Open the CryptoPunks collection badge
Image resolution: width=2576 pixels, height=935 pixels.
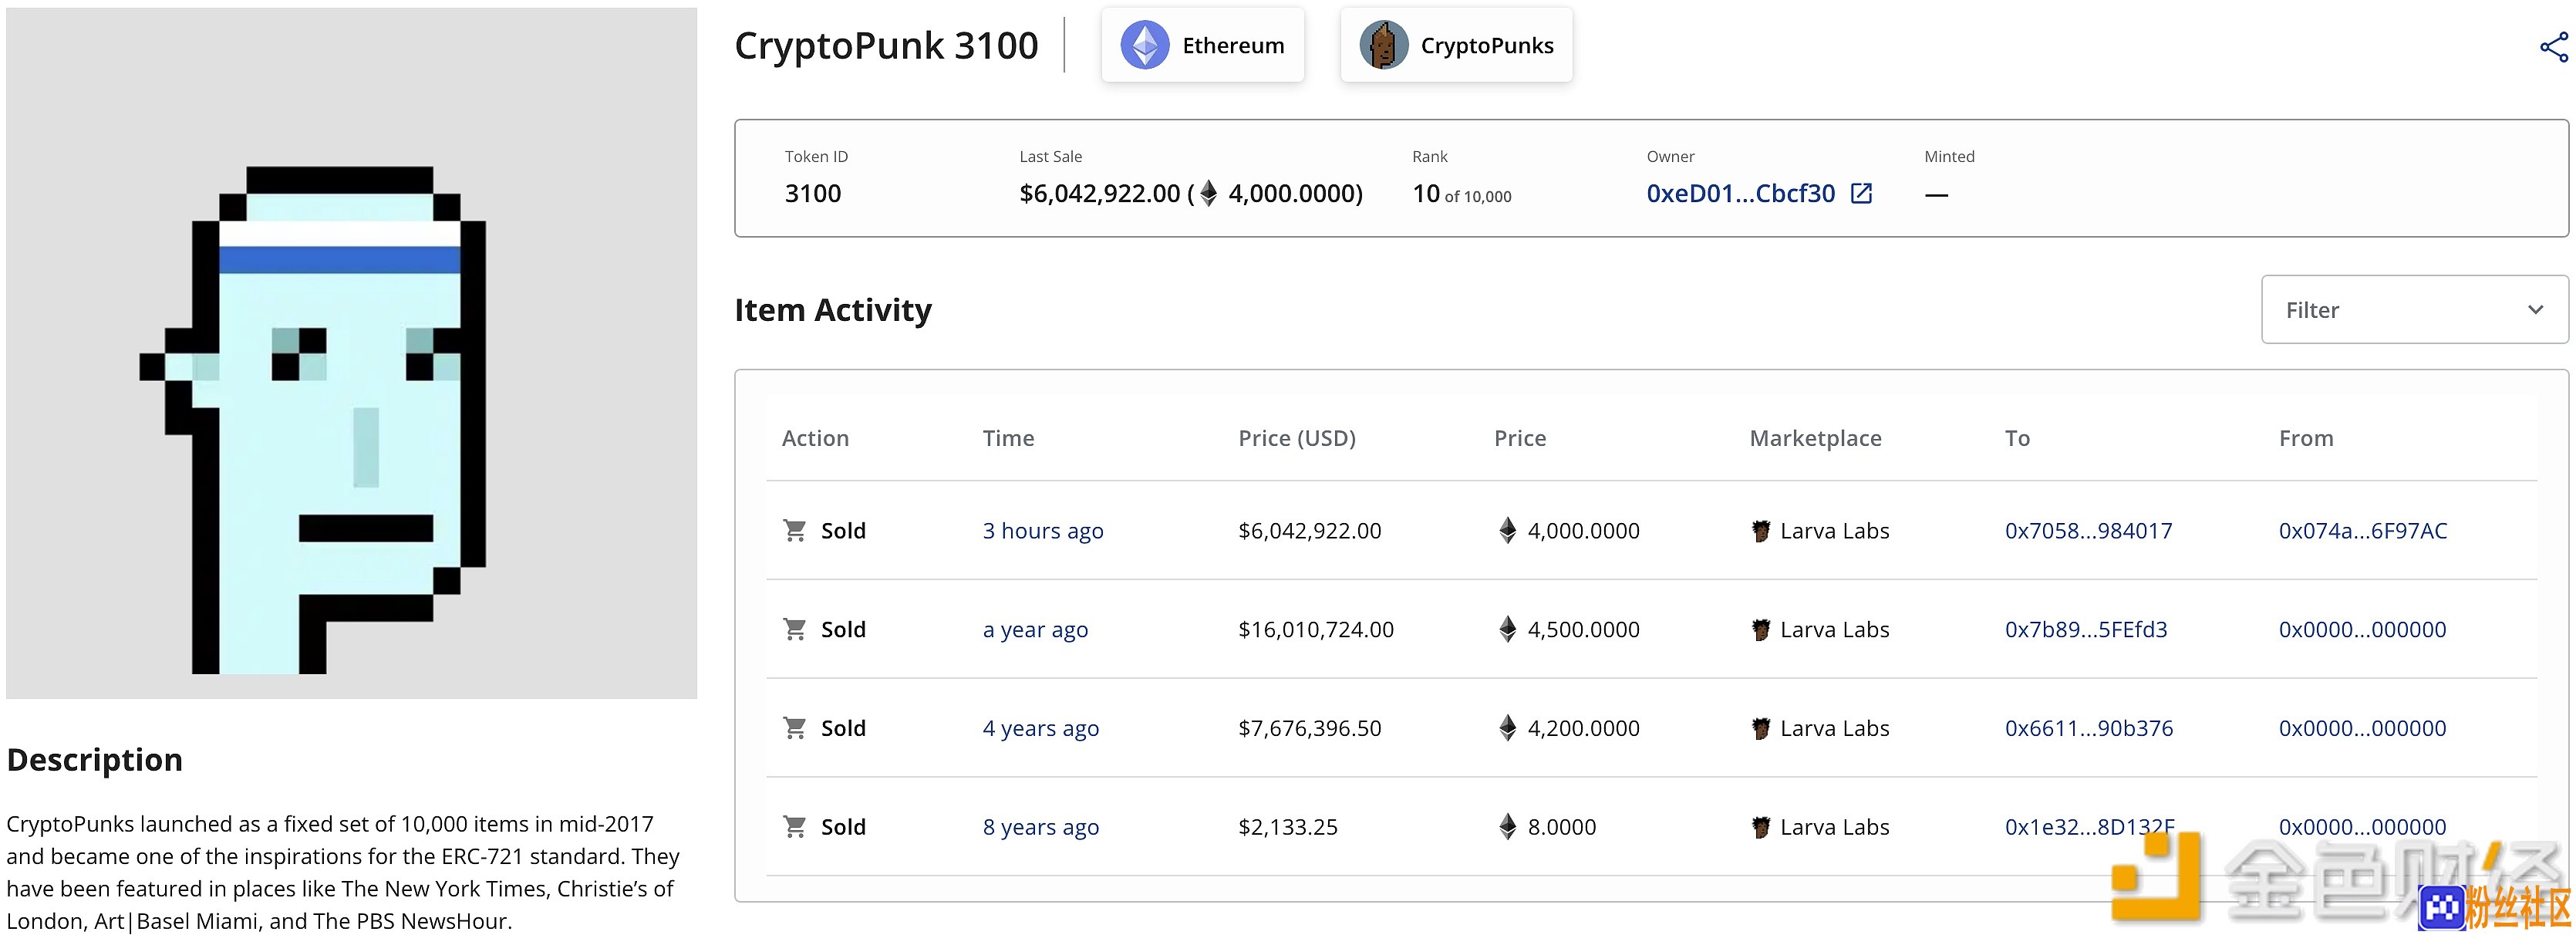click(1456, 46)
